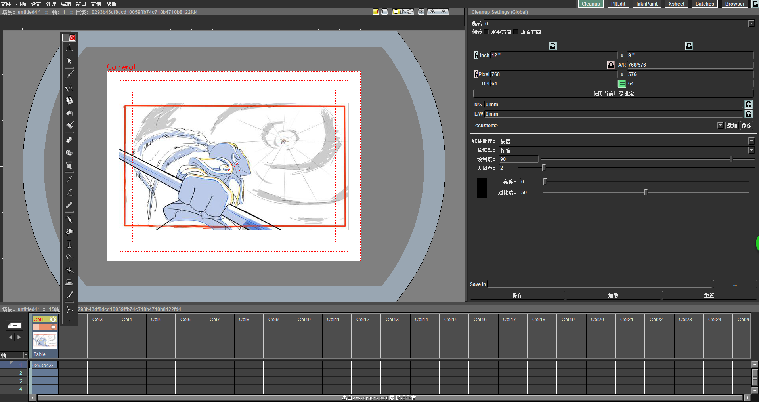This screenshot has height=402, width=759.
Task: Click the Save In path field
Action: 600,284
